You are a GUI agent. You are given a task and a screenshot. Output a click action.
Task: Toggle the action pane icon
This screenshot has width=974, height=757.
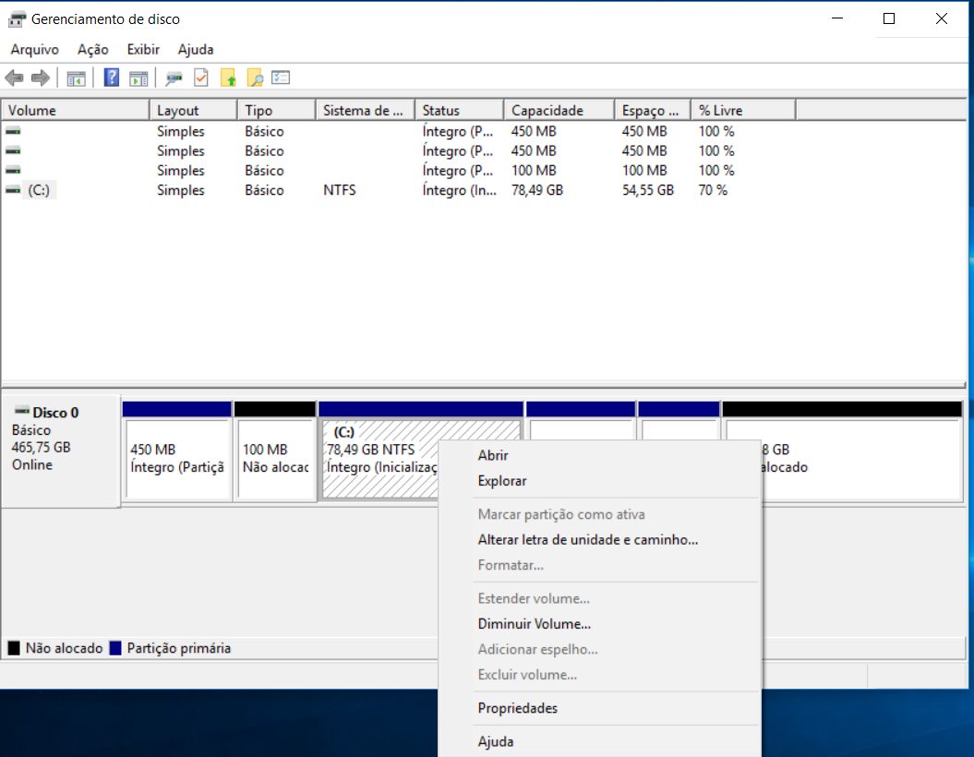tap(138, 78)
